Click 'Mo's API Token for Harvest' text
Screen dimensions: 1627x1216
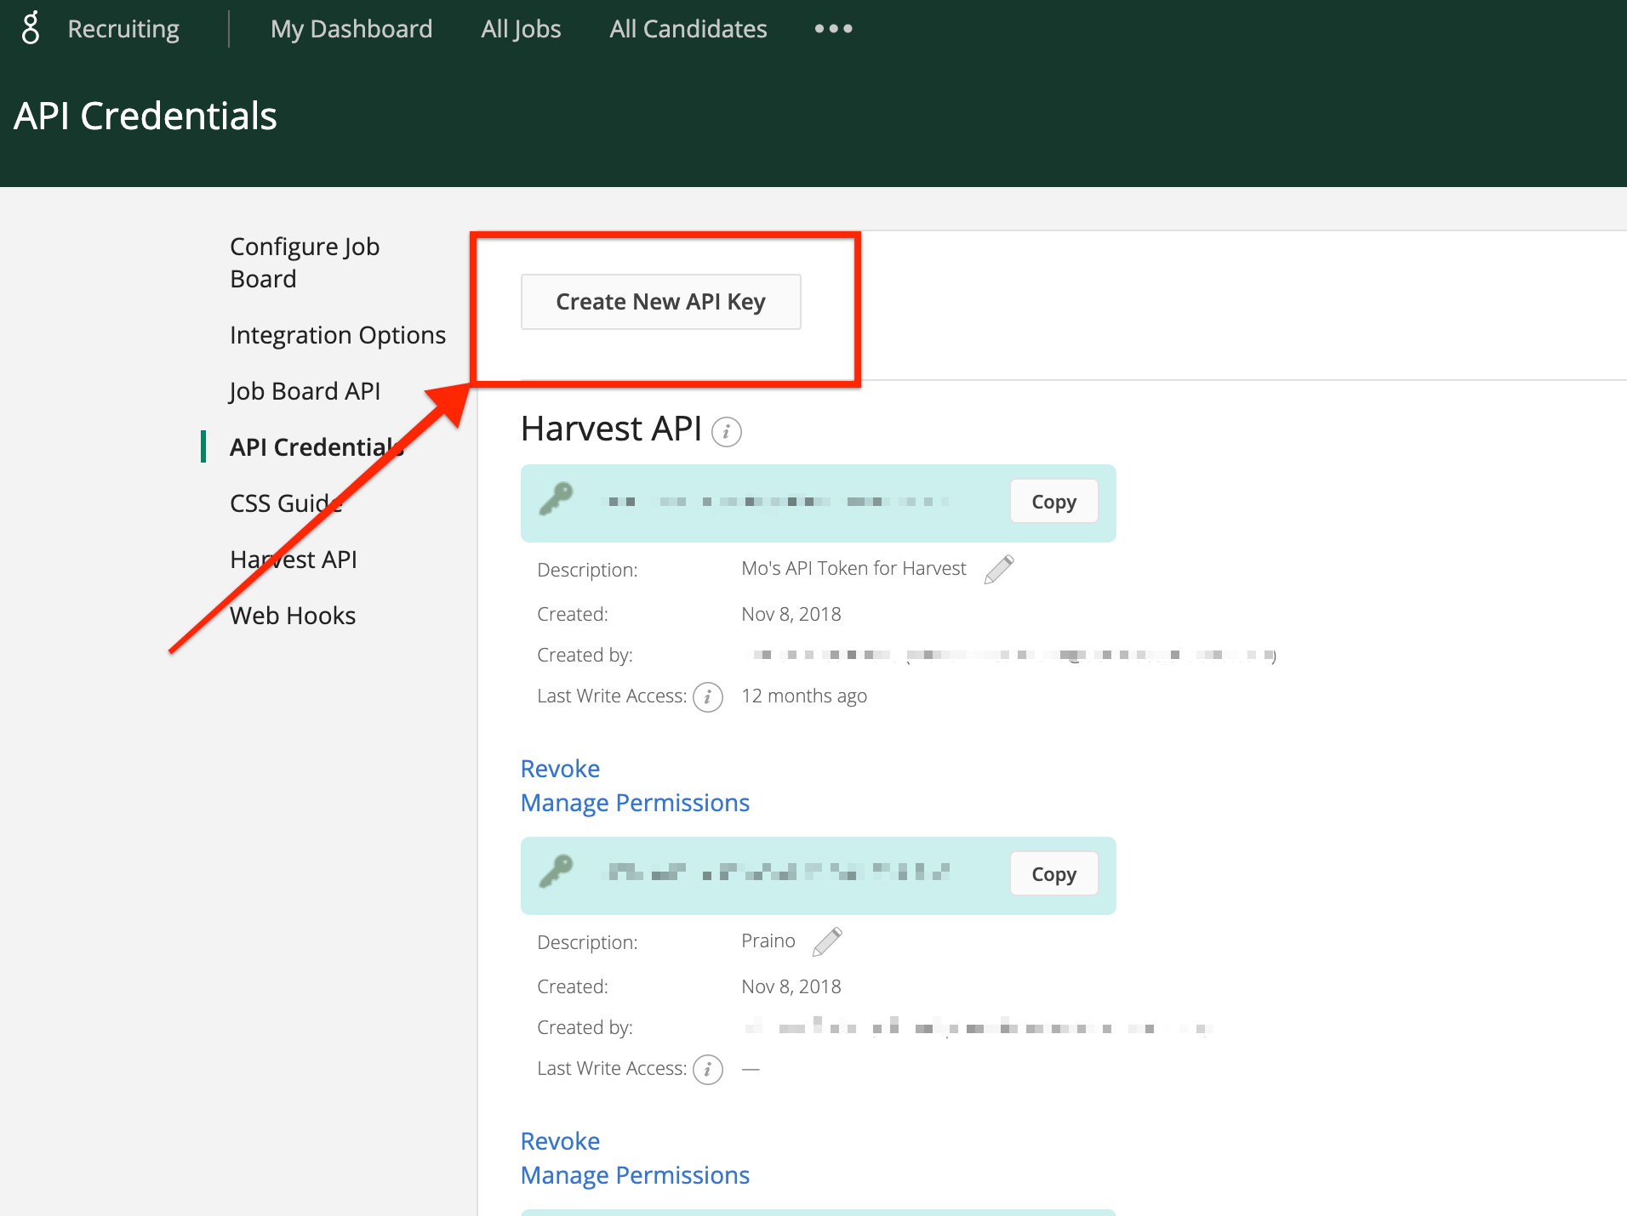pos(853,568)
